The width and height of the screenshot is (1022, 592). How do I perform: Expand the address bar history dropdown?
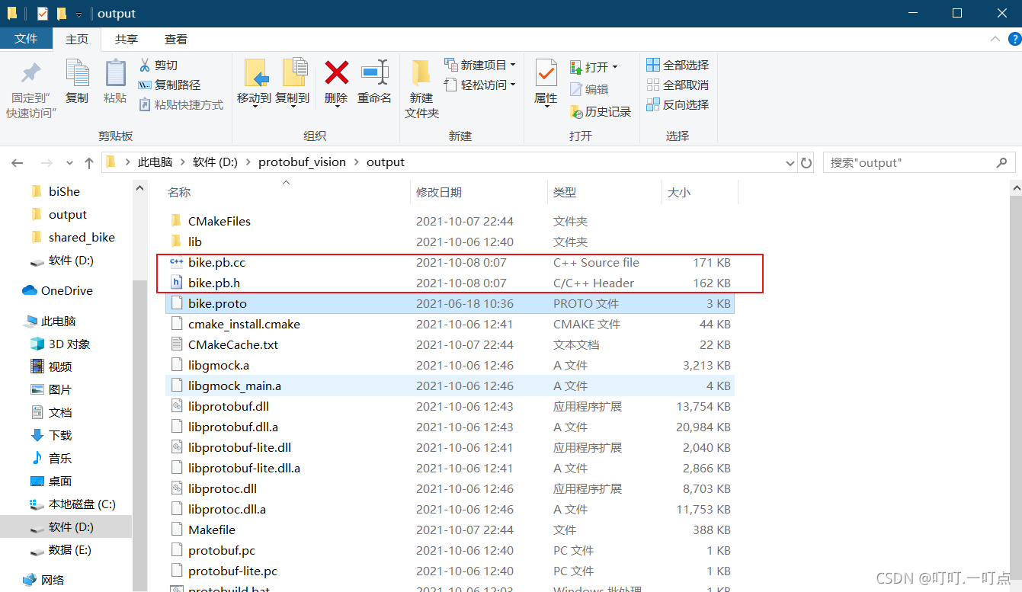pyautogui.click(x=790, y=163)
